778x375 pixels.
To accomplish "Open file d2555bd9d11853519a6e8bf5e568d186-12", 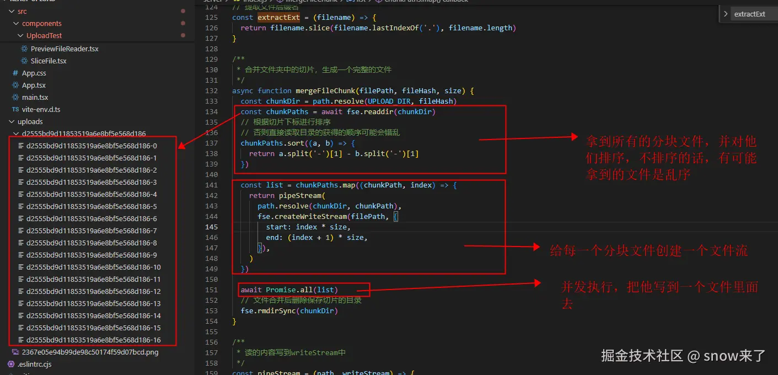I will click(94, 291).
